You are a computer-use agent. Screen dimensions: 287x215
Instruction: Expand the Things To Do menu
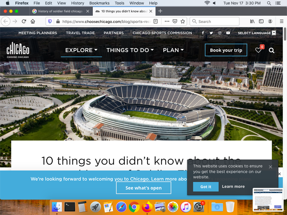coord(130,50)
